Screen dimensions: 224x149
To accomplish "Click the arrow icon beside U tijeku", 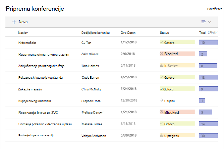I will (161, 100).
